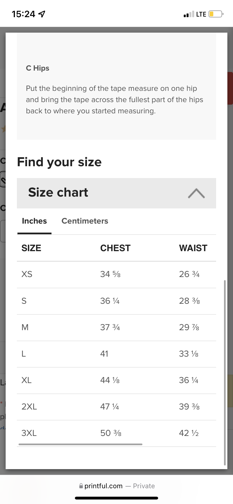Tap the home indicator bar
This screenshot has width=233, height=504.
[x=116, y=498]
